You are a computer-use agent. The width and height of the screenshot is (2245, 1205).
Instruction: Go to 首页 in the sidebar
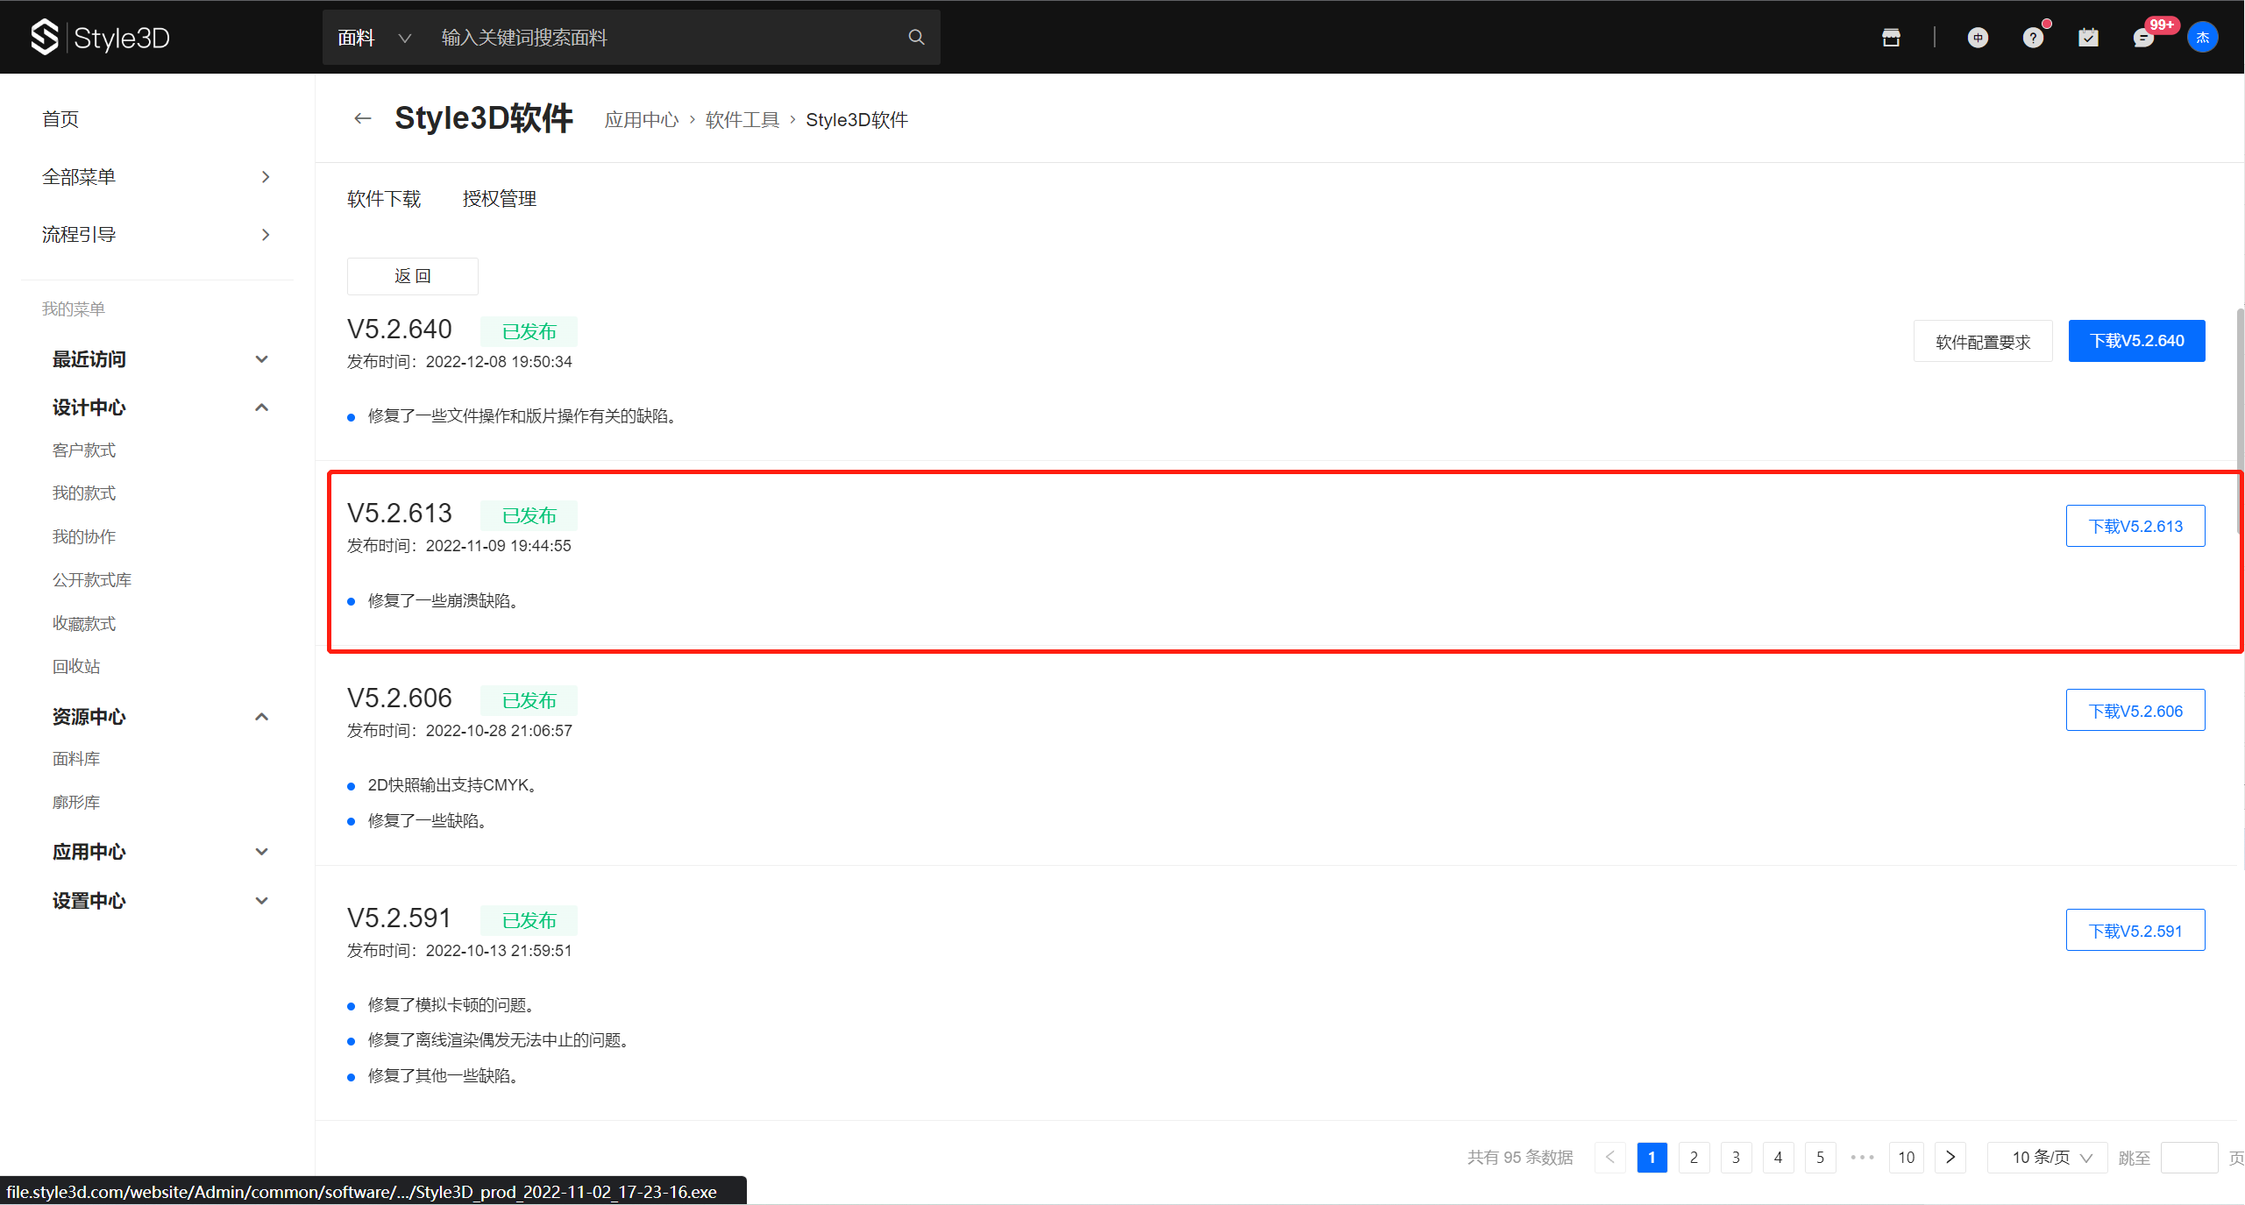click(60, 119)
